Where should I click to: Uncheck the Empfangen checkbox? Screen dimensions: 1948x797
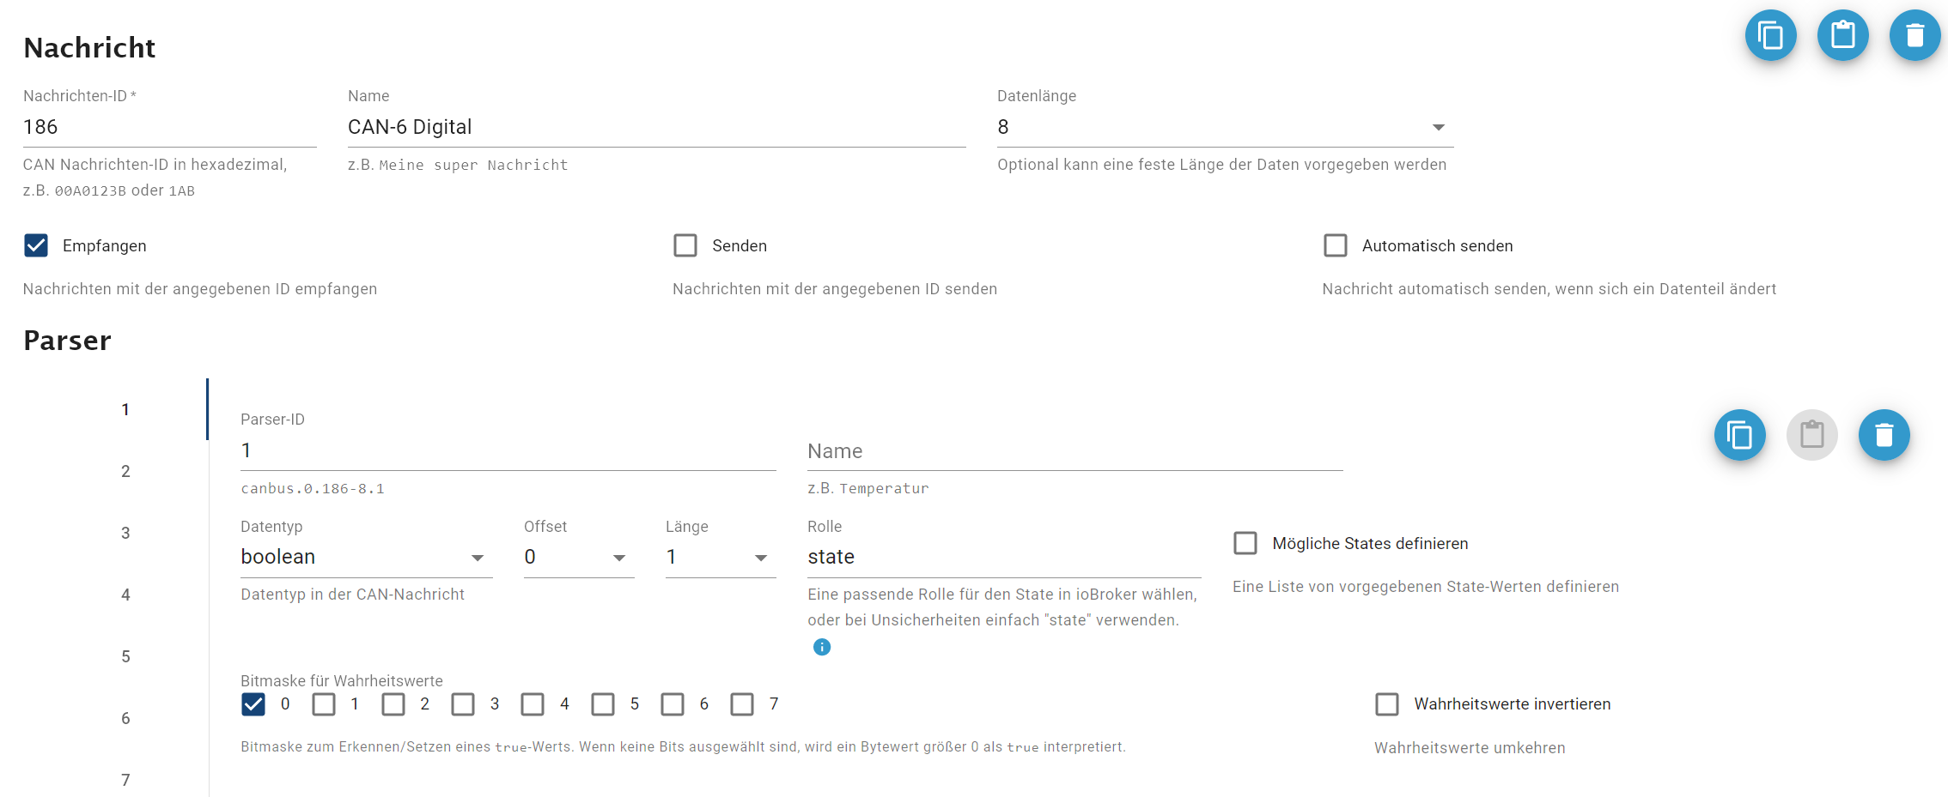tap(36, 246)
